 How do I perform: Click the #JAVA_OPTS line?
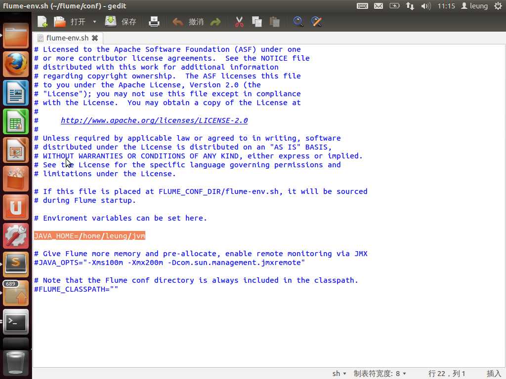click(x=169, y=263)
